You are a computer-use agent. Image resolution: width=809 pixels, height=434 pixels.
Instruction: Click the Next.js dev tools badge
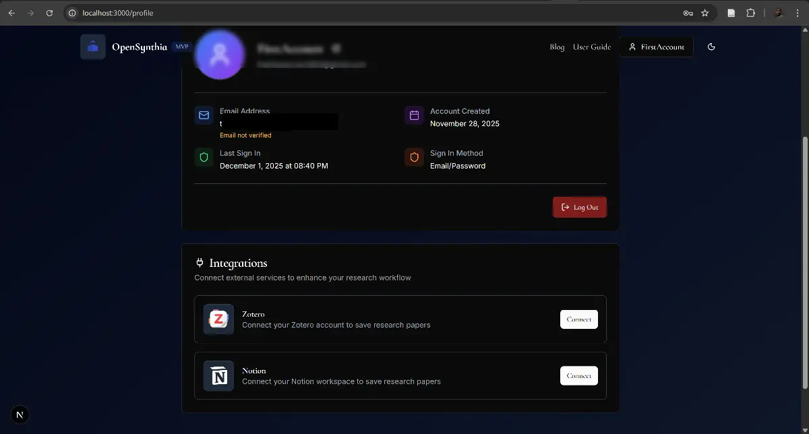20,414
